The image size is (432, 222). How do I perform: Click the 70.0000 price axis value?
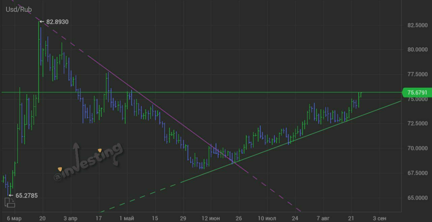click(x=417, y=148)
